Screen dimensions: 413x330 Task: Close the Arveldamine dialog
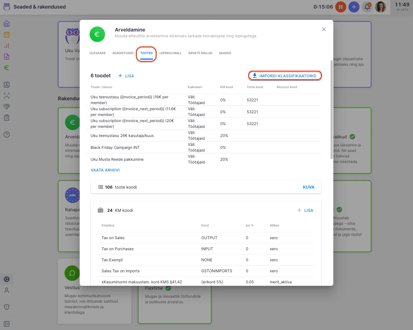coord(324,30)
